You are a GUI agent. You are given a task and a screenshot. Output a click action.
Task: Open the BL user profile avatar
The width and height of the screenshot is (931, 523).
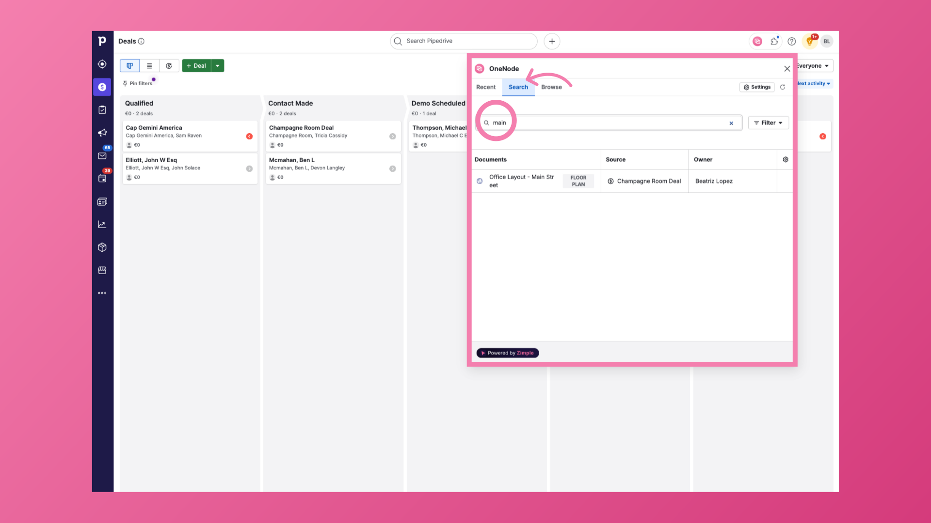coord(827,41)
